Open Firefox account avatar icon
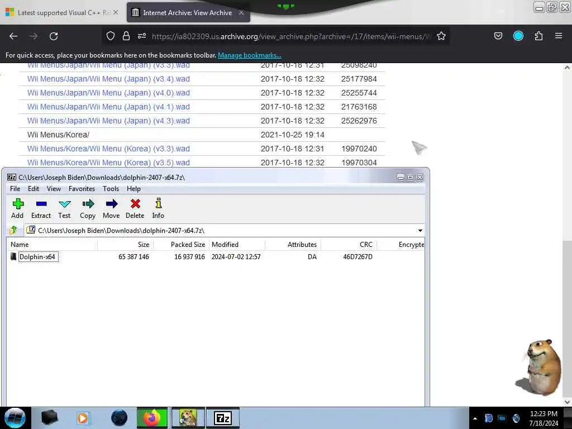 tap(518, 36)
